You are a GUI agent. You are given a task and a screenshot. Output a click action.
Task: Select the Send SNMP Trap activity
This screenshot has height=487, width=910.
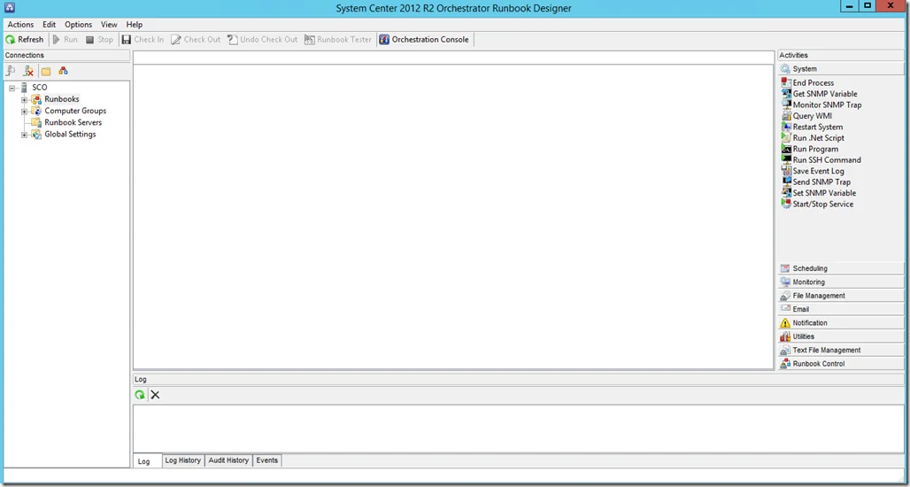[x=821, y=182]
